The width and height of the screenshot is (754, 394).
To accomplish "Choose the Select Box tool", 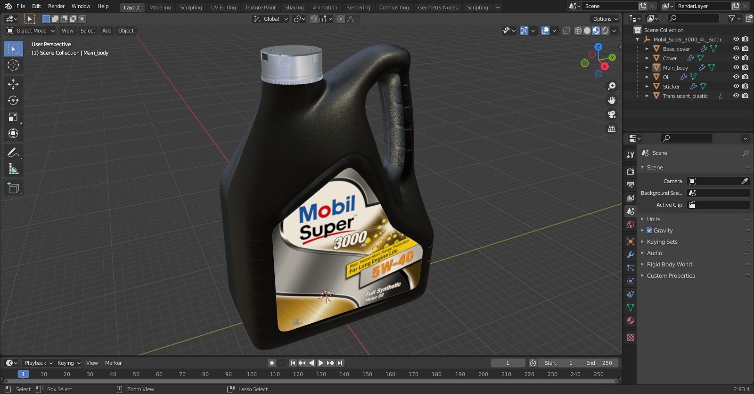I will (x=13, y=48).
